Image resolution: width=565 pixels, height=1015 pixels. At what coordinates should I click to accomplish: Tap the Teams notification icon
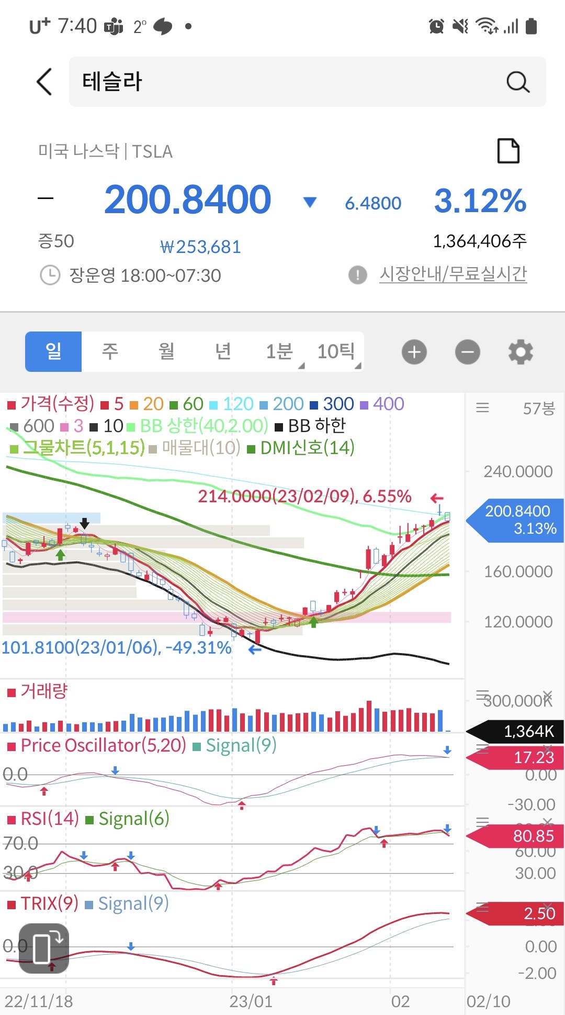pyautogui.click(x=114, y=26)
